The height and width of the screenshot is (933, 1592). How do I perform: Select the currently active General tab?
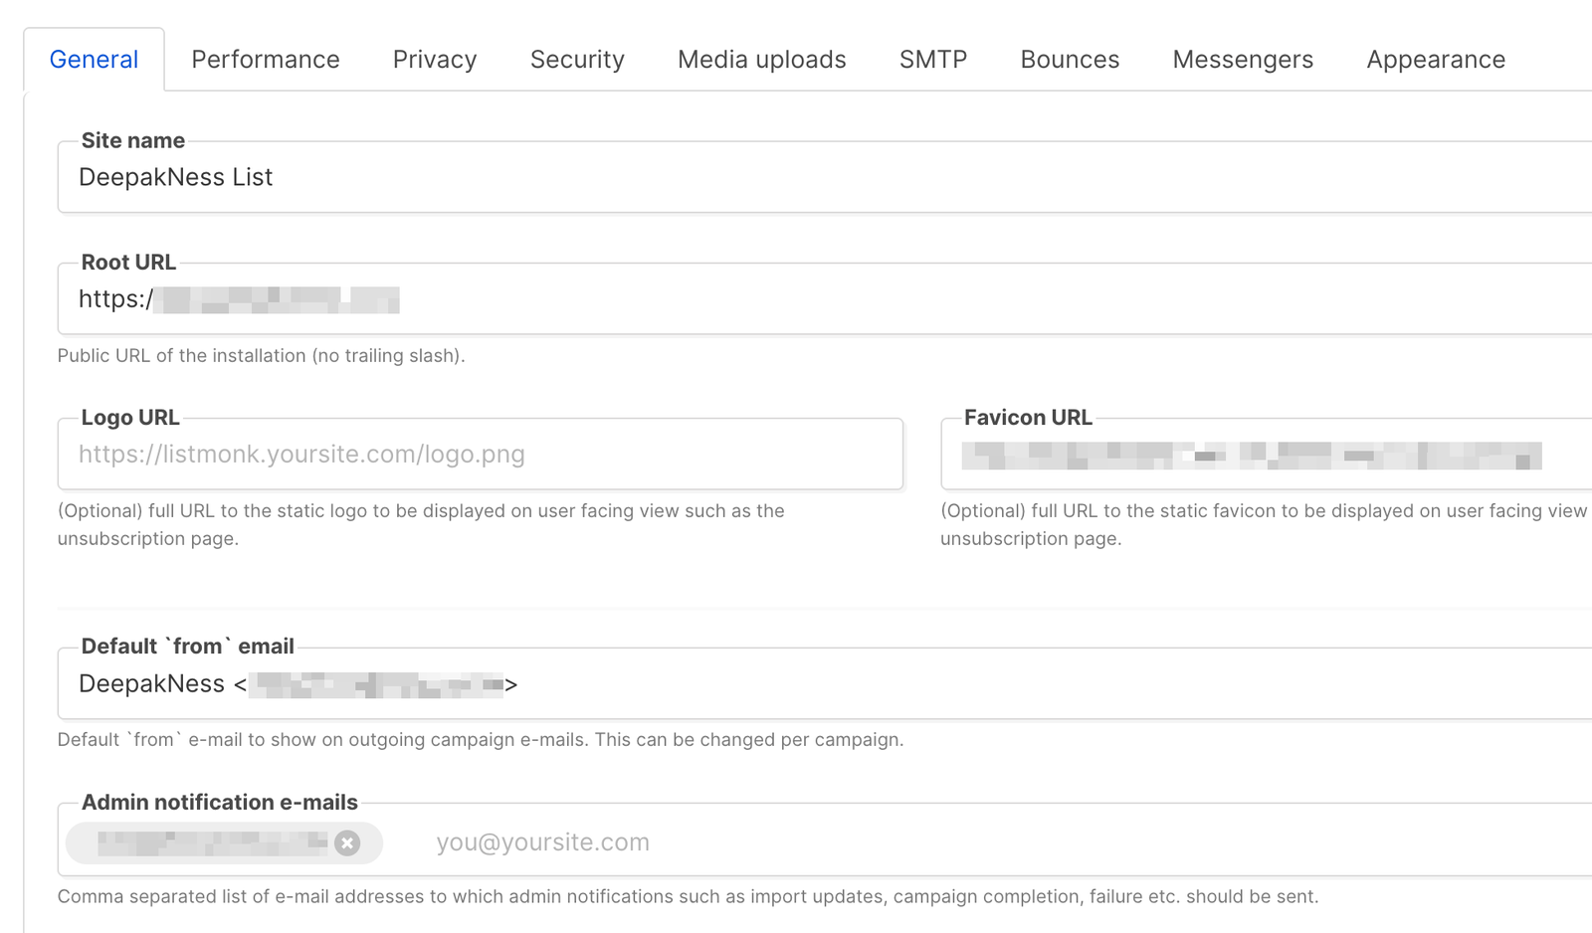(94, 60)
